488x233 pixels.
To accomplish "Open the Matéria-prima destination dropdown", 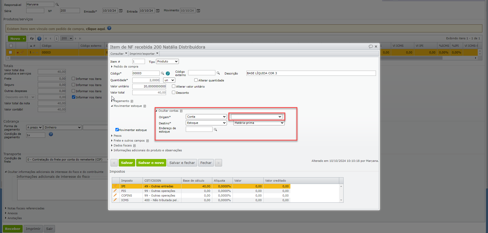I will coord(259,123).
